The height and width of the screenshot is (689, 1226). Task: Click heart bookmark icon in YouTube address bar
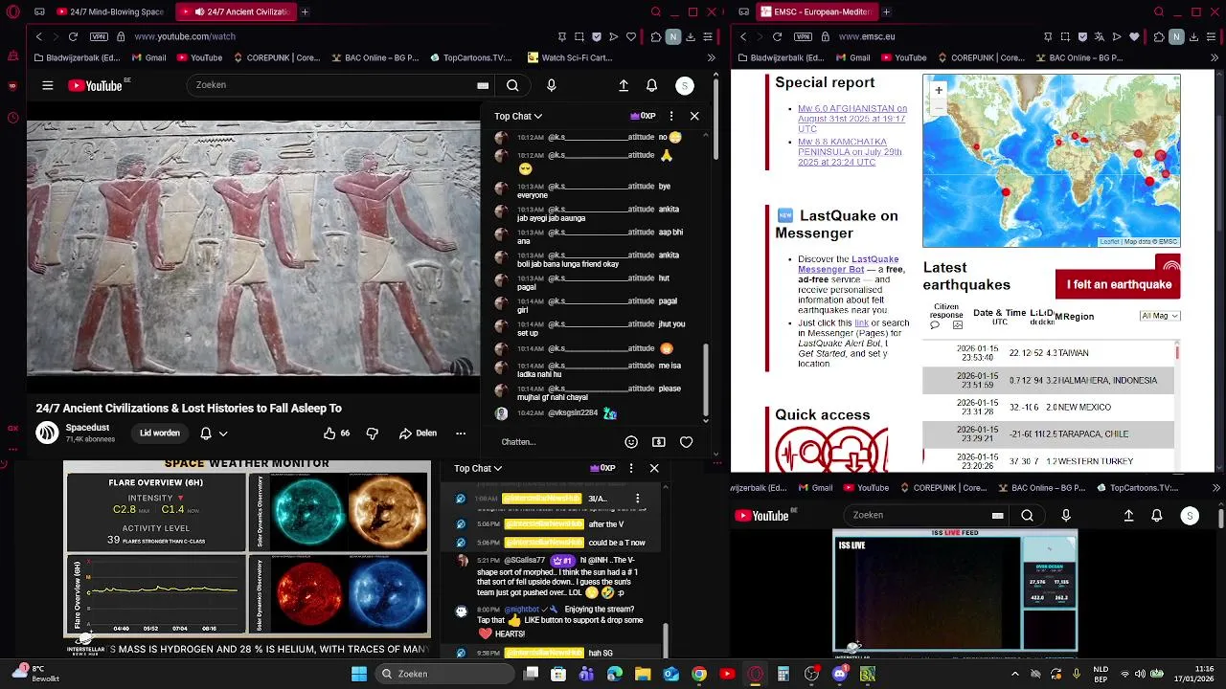631,36
